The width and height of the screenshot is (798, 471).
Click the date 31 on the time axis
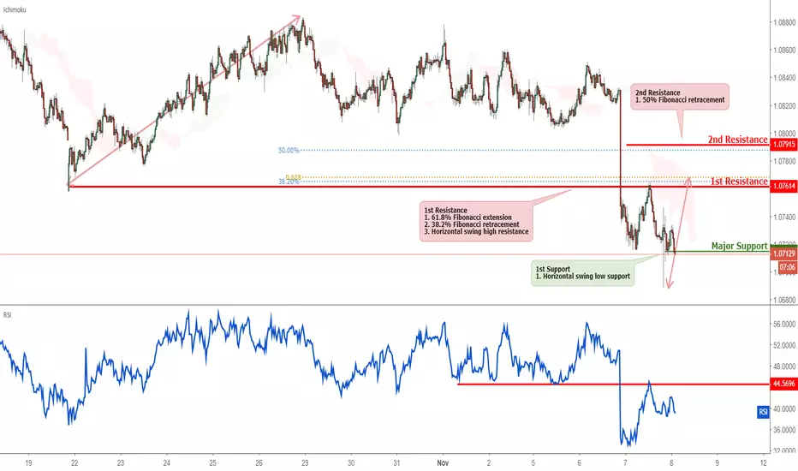click(x=396, y=462)
